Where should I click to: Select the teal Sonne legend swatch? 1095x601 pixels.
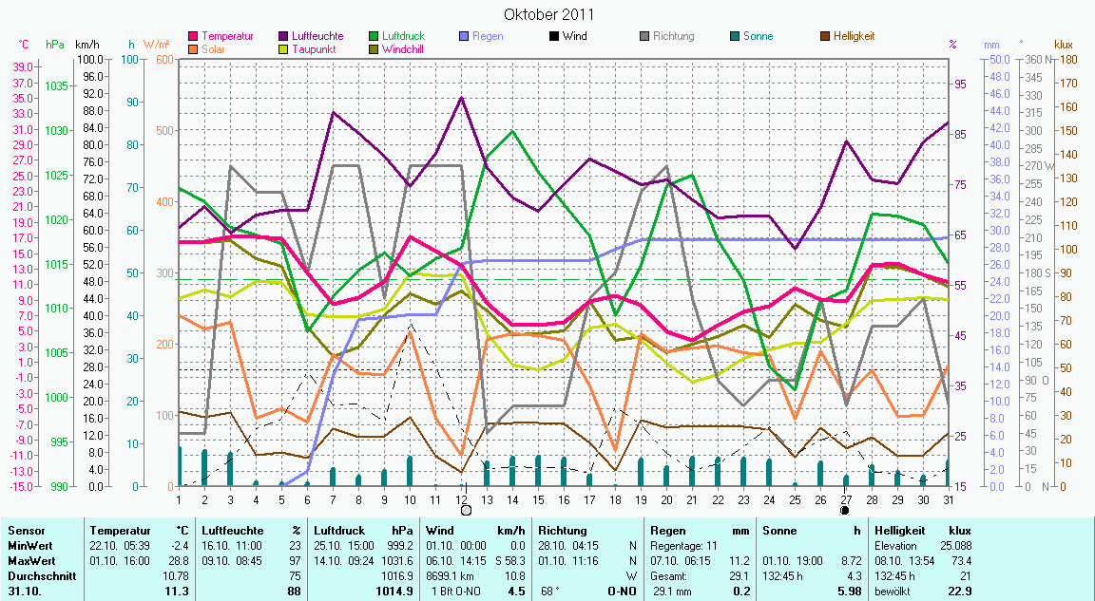click(x=737, y=37)
